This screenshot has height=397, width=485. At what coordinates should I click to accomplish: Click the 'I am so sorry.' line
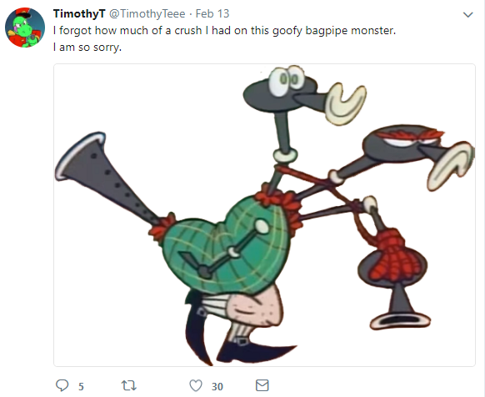pyautogui.click(x=87, y=48)
